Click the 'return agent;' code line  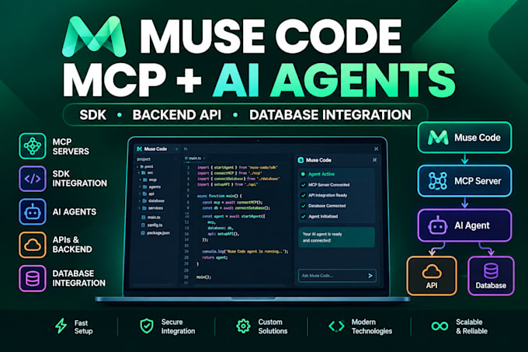point(215,257)
